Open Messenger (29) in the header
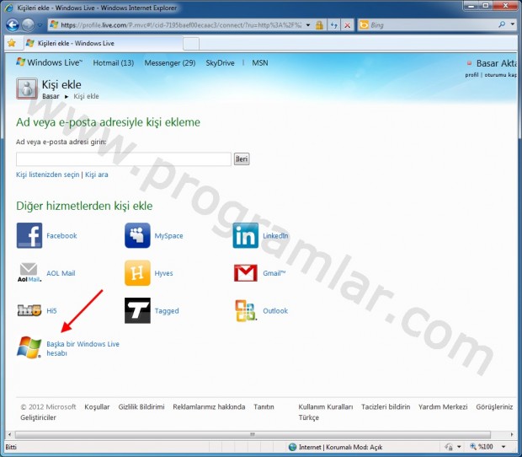 (x=170, y=63)
